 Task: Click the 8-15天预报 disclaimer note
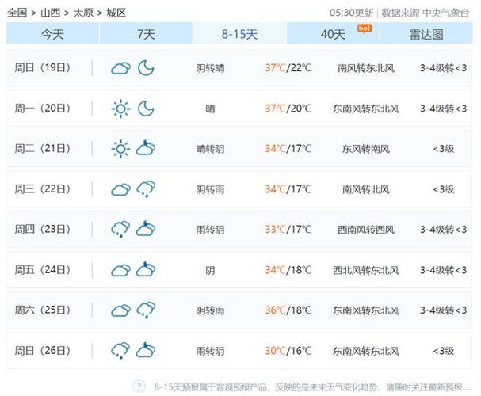[313, 387]
